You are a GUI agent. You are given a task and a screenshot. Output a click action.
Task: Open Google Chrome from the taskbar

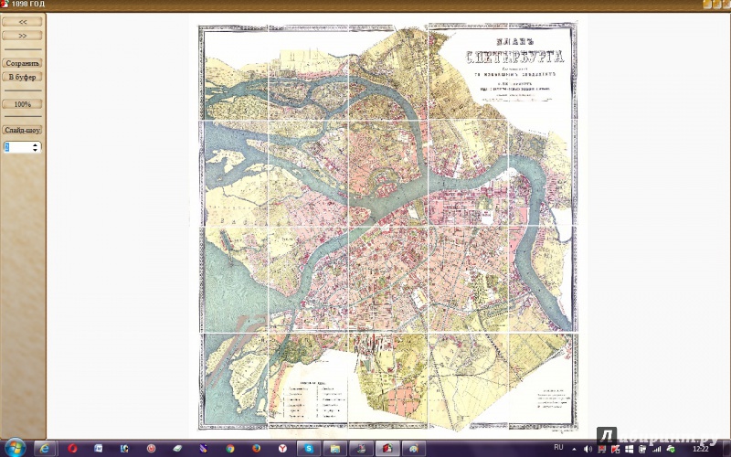coord(230,449)
